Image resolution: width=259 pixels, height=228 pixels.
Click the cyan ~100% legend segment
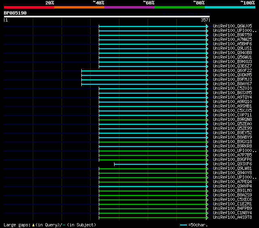pyautogui.click(x=229, y=7)
